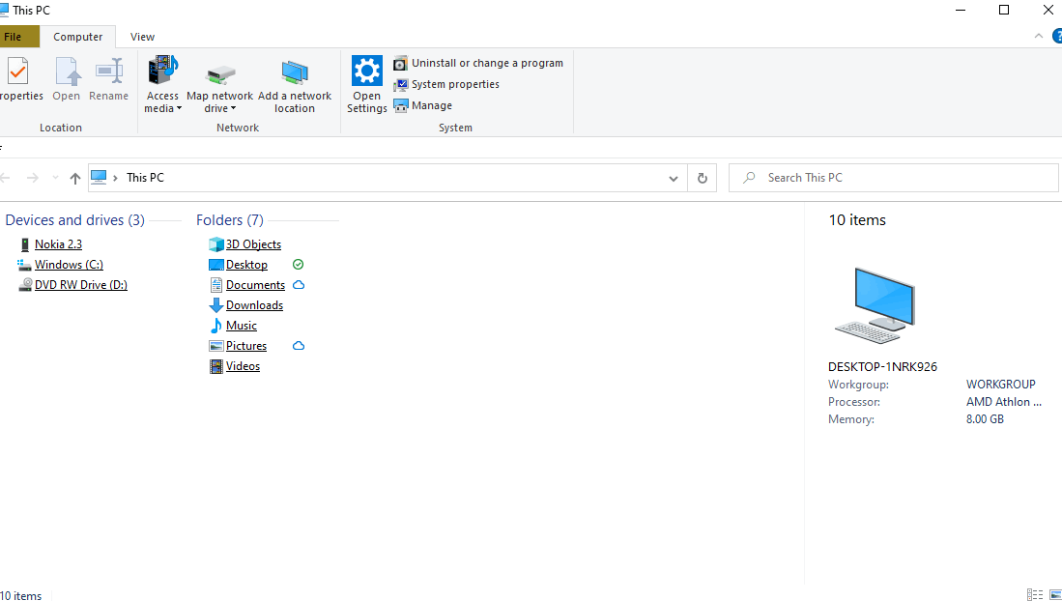The height and width of the screenshot is (601, 1062).
Task: Select the Nokia 2.3 device
Action: click(58, 244)
